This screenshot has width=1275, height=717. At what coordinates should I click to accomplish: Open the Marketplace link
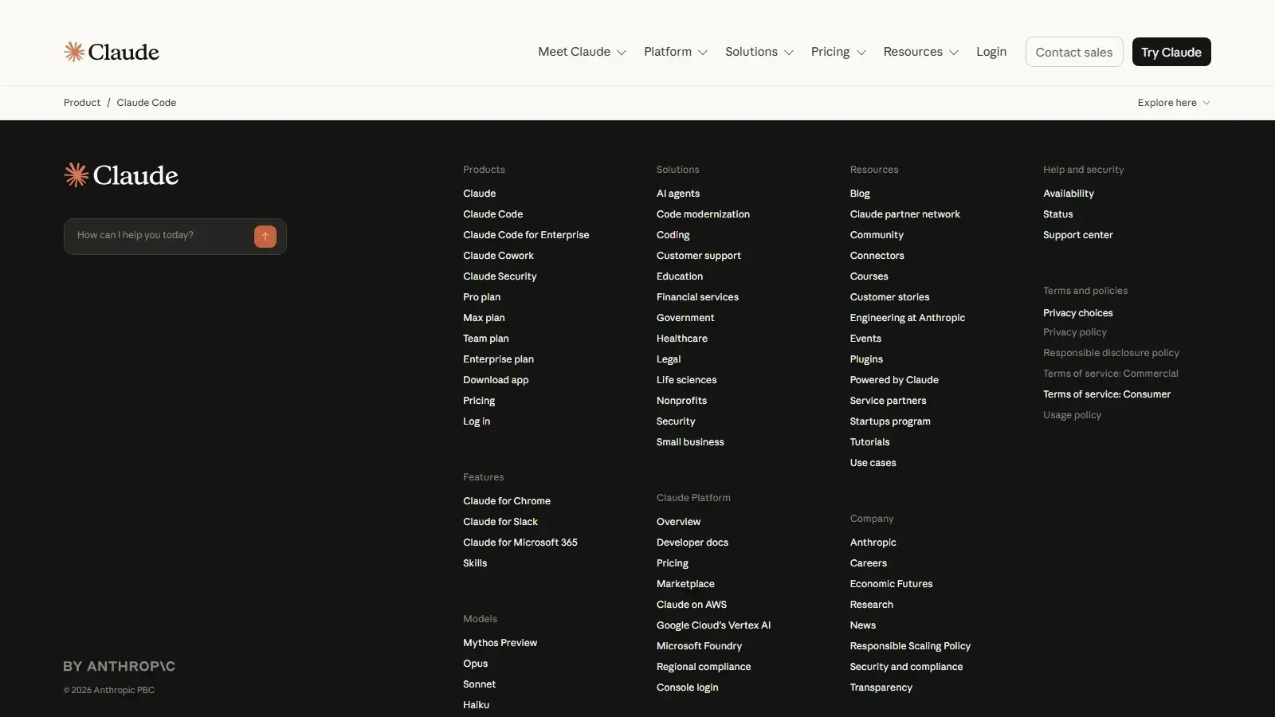point(685,584)
